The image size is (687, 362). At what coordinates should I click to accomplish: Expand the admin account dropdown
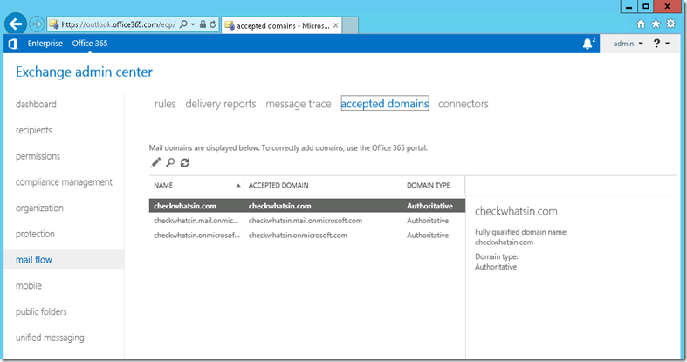[x=628, y=44]
